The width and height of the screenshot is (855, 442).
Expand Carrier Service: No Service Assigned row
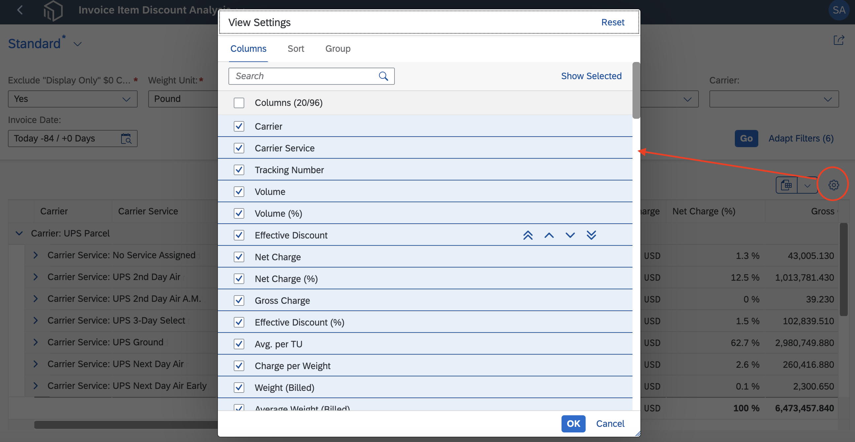click(x=36, y=255)
